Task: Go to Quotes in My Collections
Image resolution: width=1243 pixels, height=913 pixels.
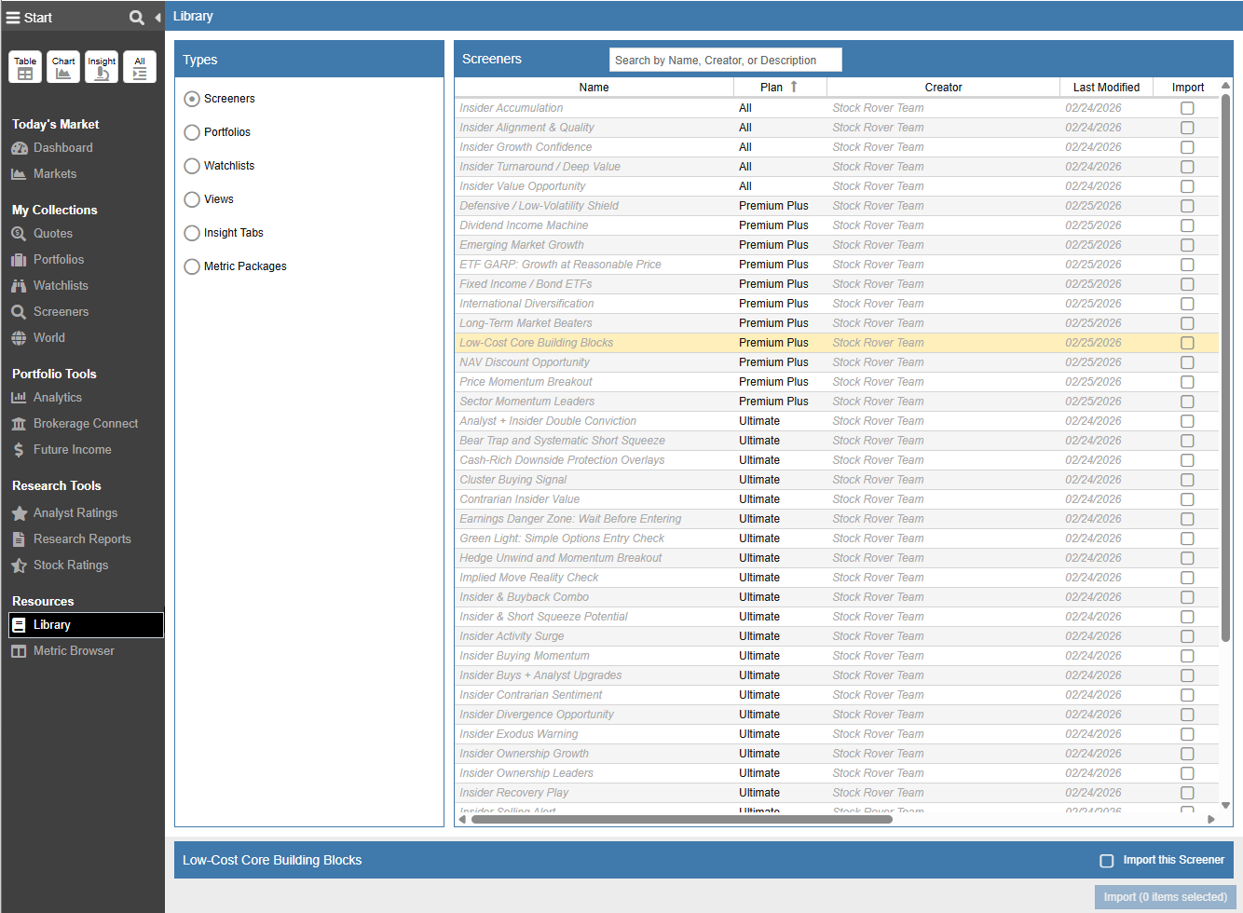Action: pos(53,234)
